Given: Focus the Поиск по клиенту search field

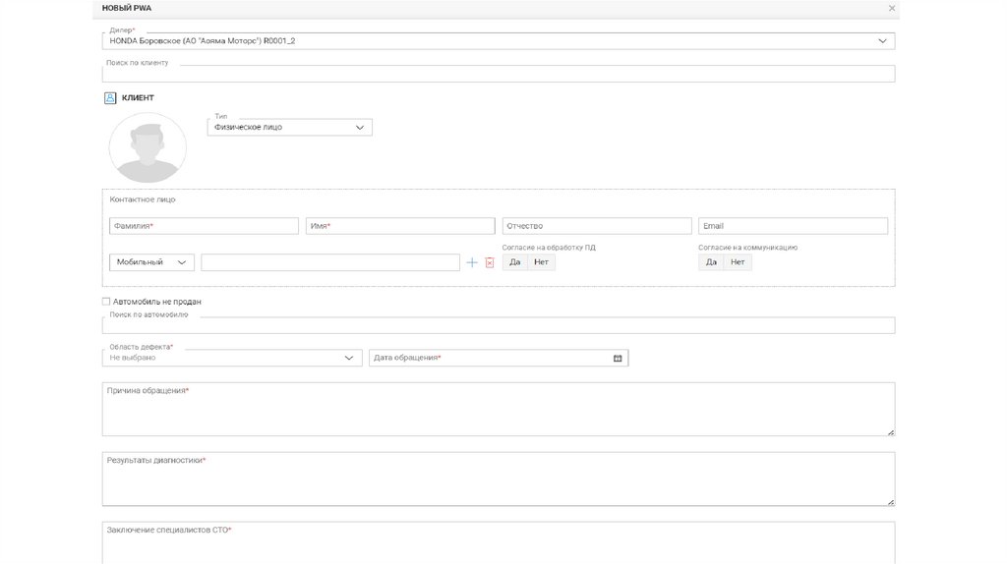Looking at the screenshot, I should pyautogui.click(x=499, y=74).
